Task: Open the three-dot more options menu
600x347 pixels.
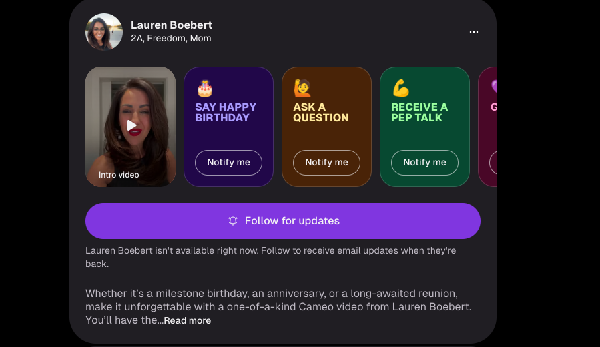Action: (473, 32)
